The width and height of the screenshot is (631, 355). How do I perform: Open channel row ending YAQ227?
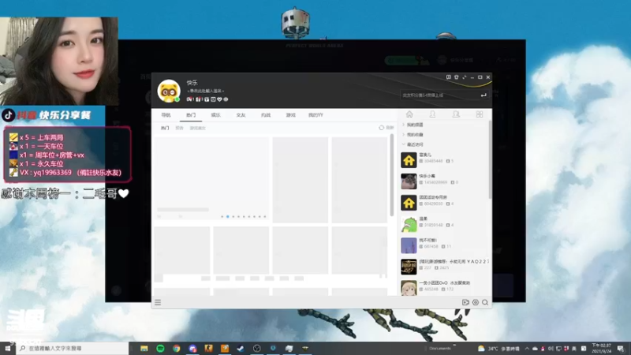444,267
